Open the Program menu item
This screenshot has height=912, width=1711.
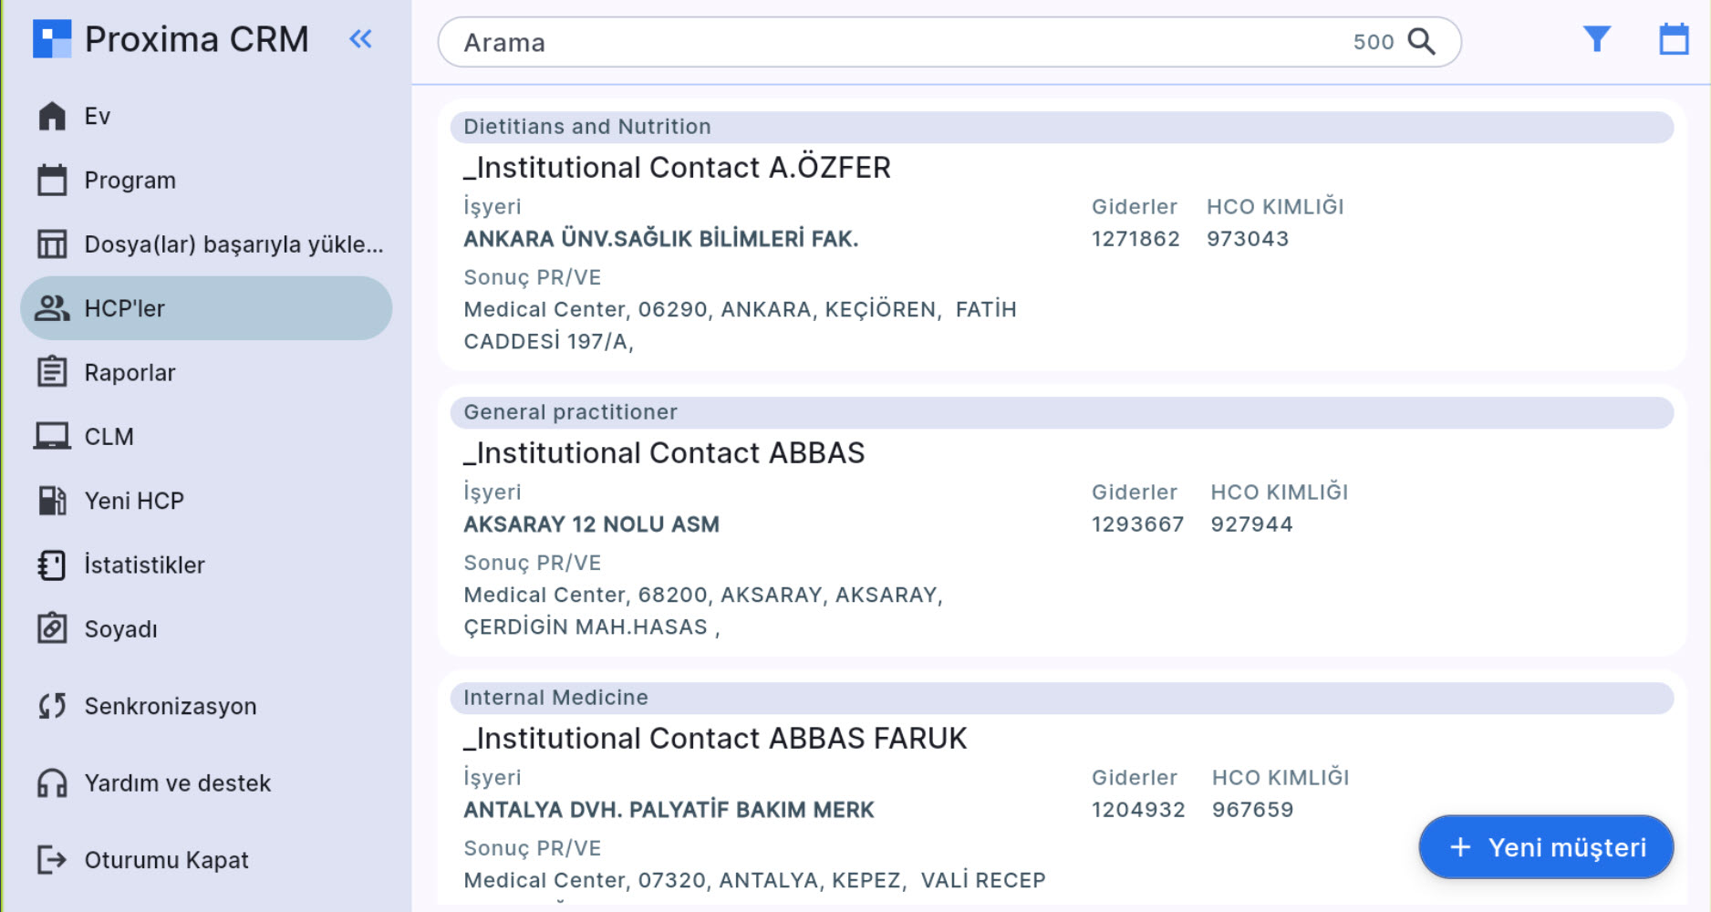coord(130,181)
